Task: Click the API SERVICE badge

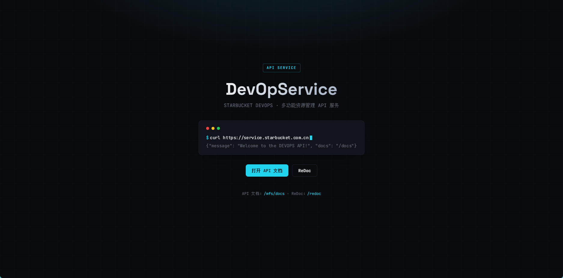Action: point(281,68)
